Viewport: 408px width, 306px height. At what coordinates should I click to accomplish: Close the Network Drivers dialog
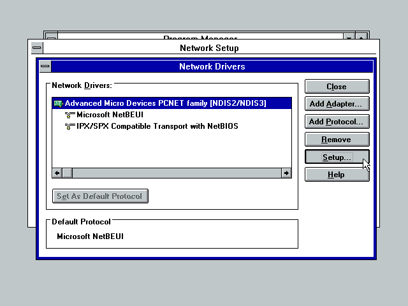(x=337, y=87)
